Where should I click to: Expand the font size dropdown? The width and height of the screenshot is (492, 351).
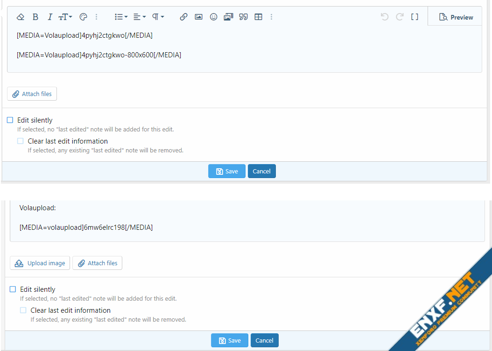click(x=65, y=17)
